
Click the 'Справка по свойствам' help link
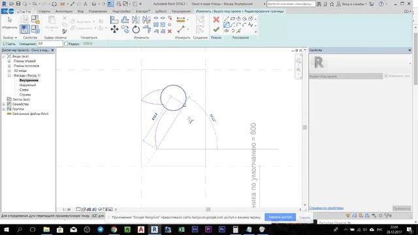pos(327,208)
